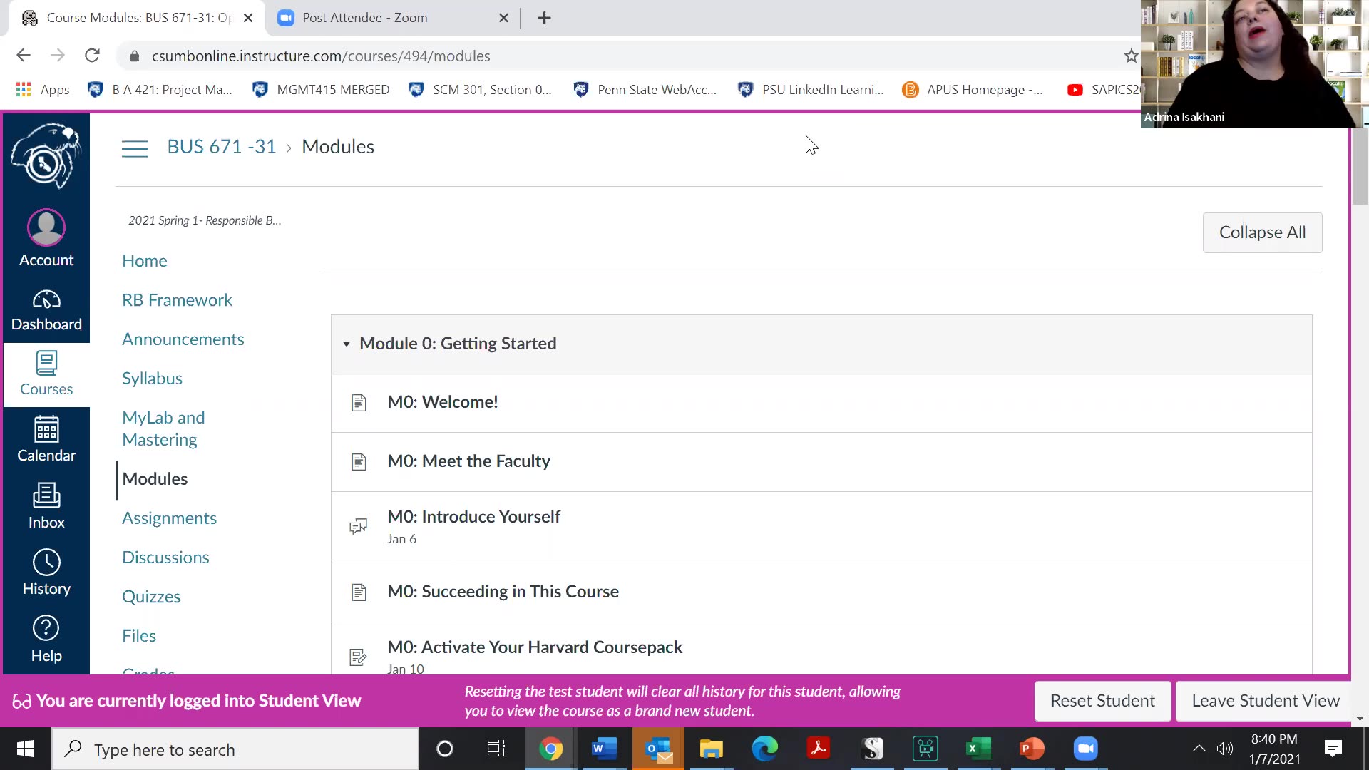Collapse Module 0: Getting Started
This screenshot has width=1369, height=770.
(347, 344)
